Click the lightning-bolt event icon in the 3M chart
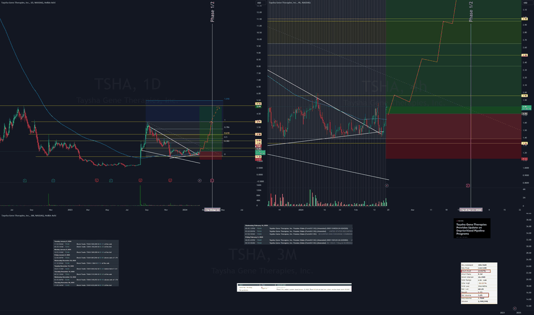 point(515,309)
